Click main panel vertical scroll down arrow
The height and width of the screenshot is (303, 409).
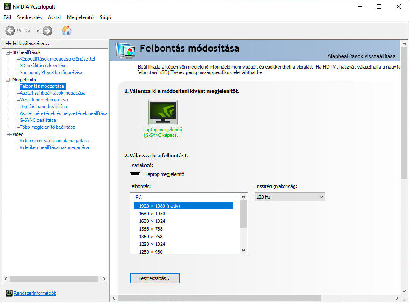404,291
